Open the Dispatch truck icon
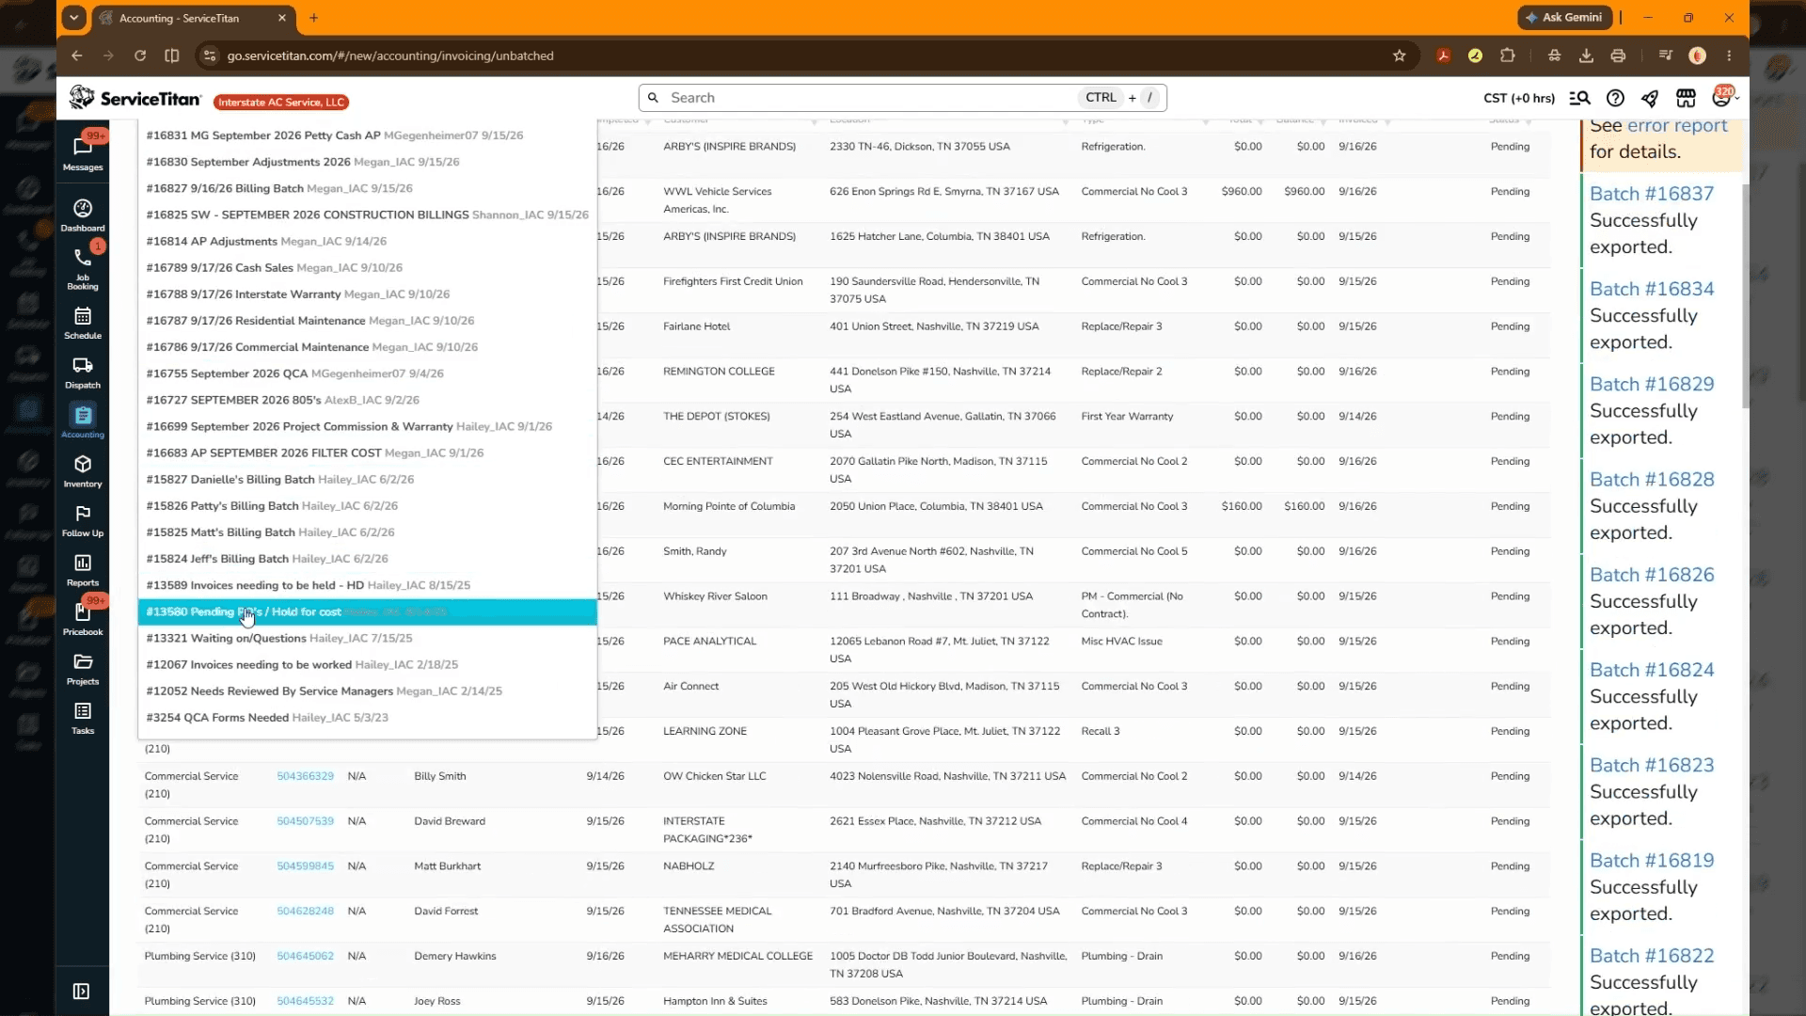This screenshot has height=1016, width=1806. 83,373
